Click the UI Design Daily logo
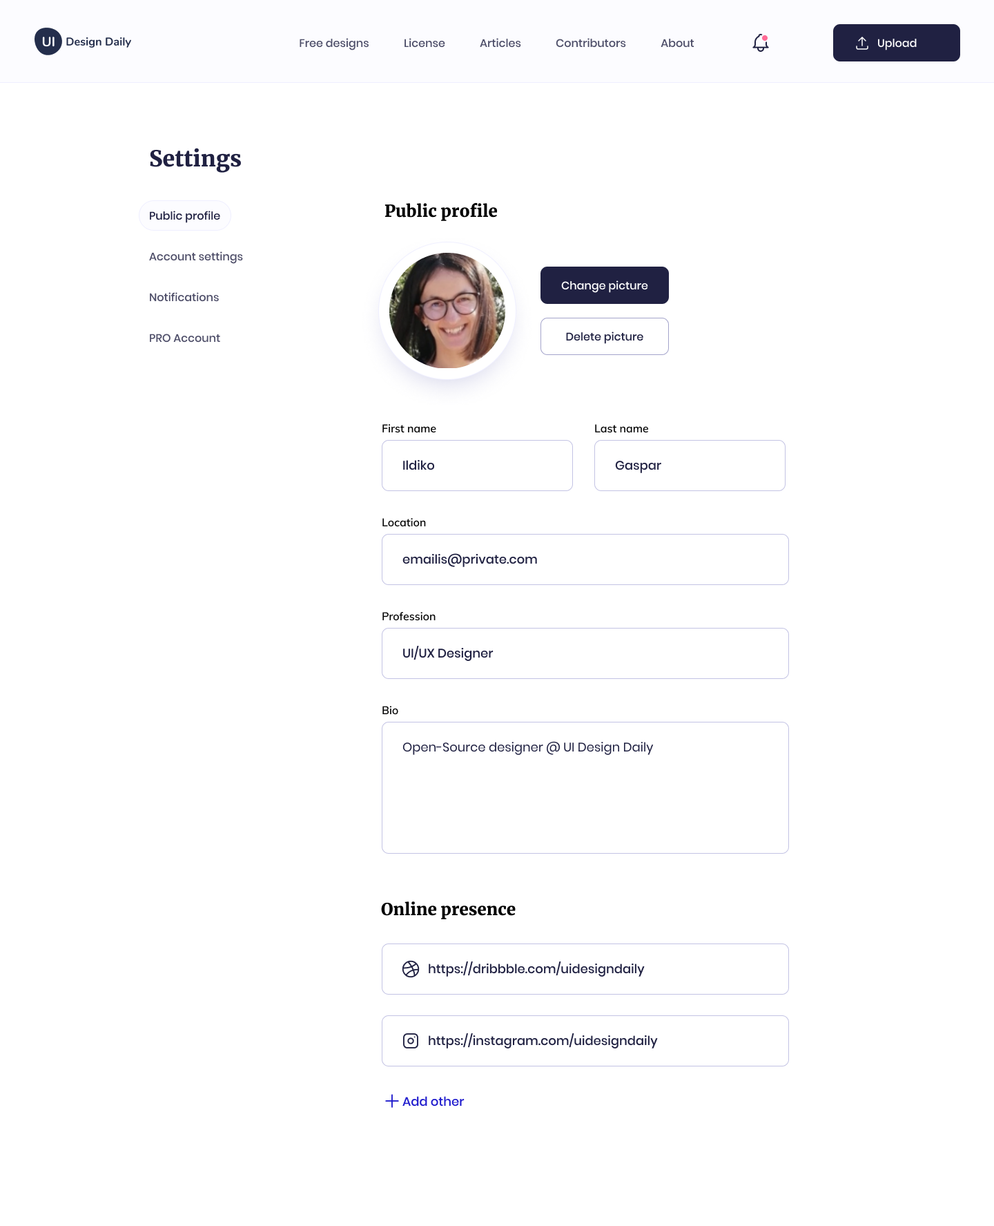994x1226 pixels. pos(83,41)
